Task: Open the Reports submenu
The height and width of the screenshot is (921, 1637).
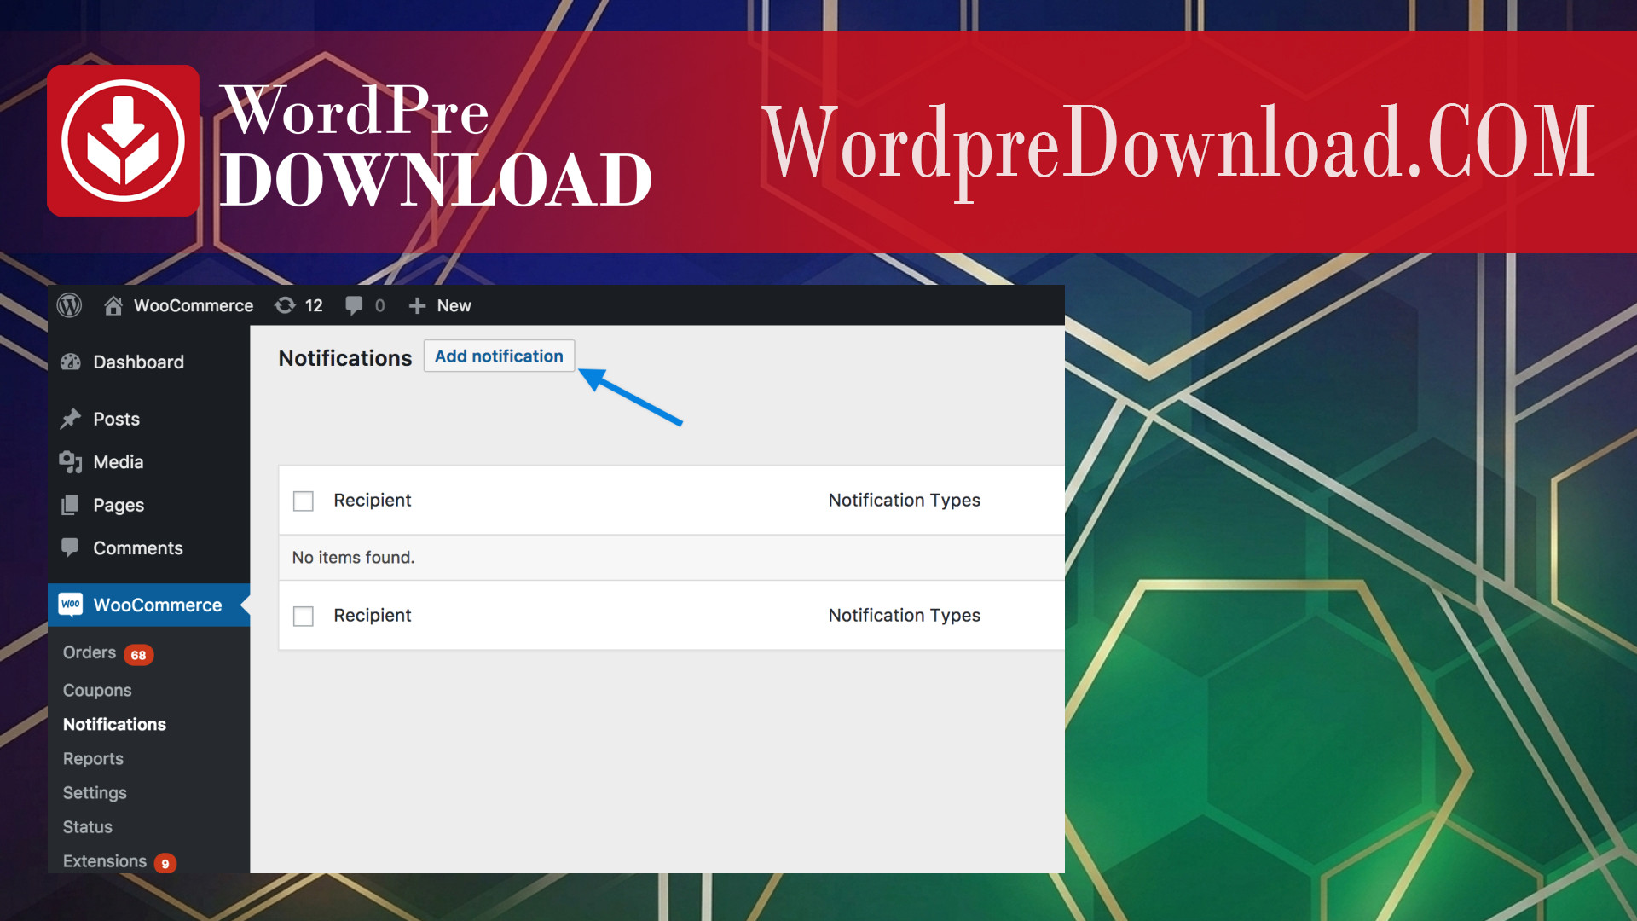Action: pos(93,758)
